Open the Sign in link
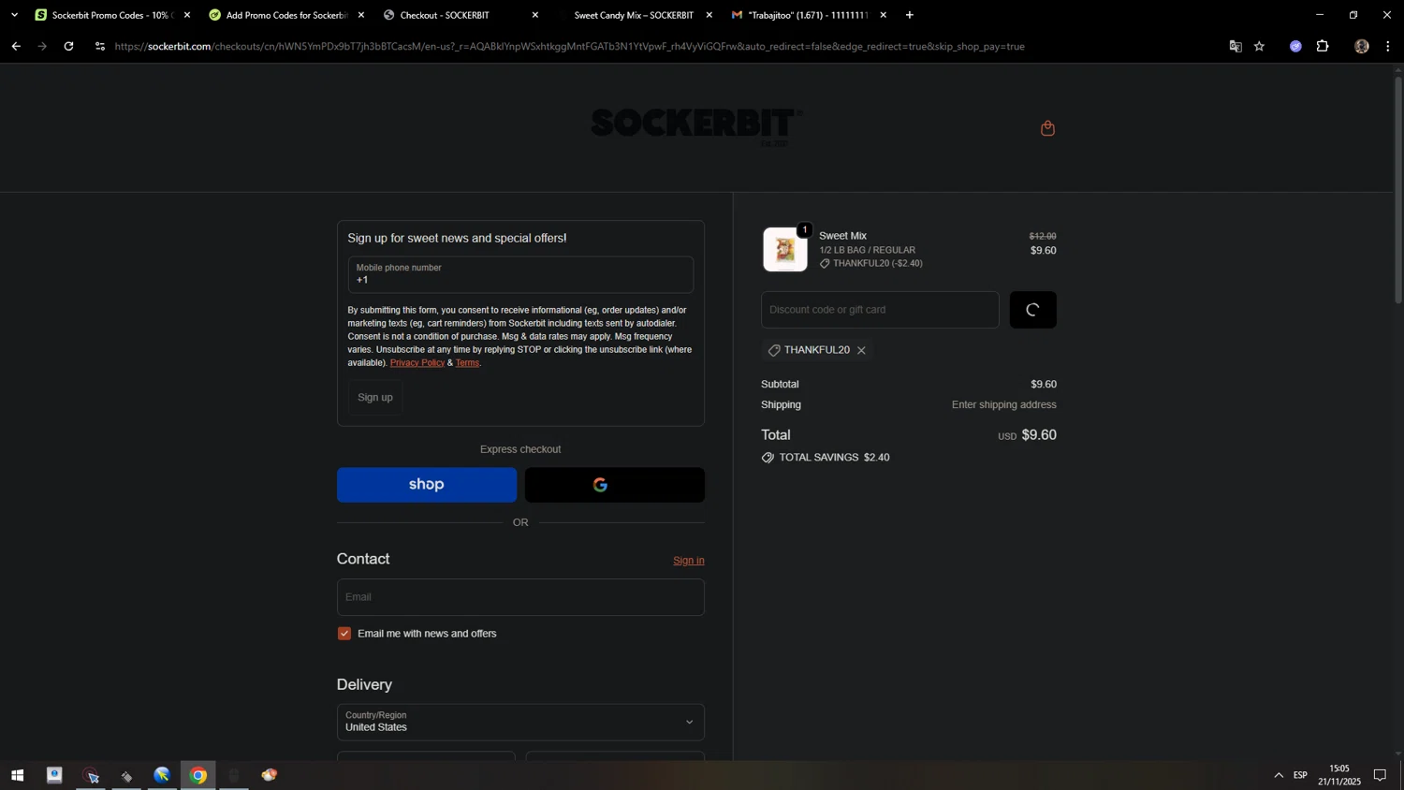 pyautogui.click(x=689, y=561)
